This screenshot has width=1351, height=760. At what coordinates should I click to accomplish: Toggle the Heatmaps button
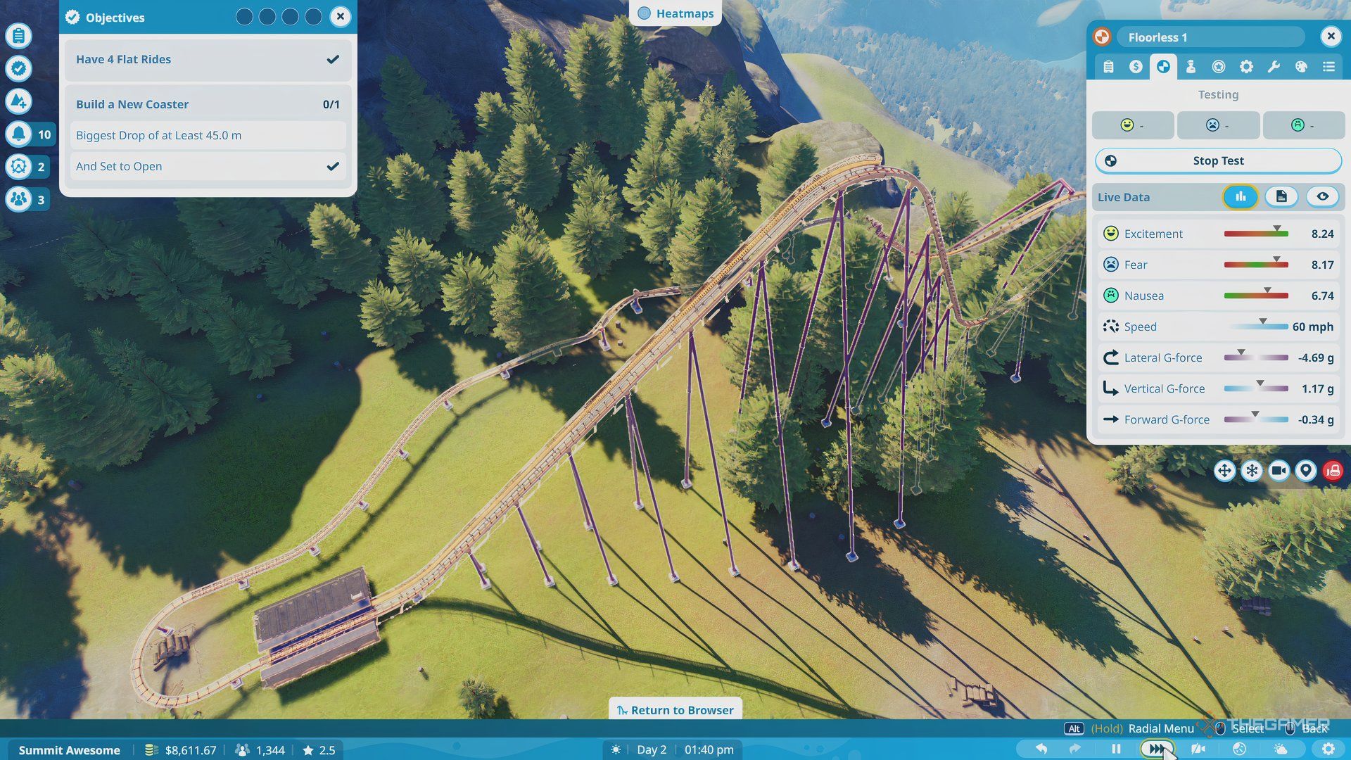point(675,13)
